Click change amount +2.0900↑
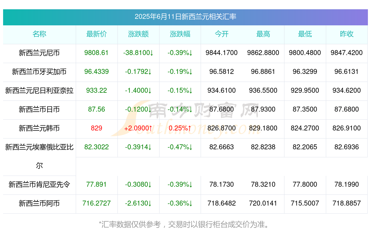 (x=138, y=128)
